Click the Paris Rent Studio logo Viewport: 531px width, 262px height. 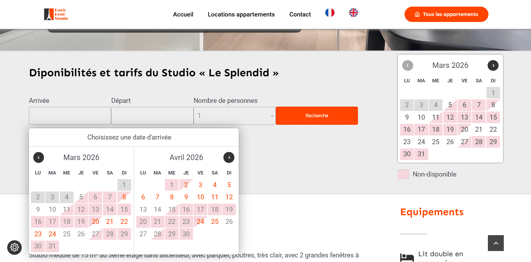[x=56, y=14]
